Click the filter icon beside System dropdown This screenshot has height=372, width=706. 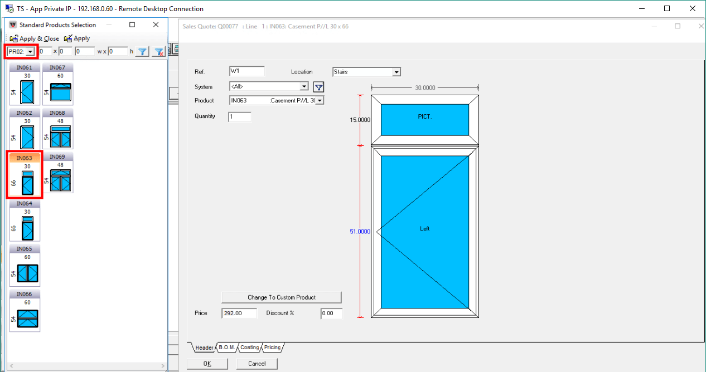(x=318, y=87)
